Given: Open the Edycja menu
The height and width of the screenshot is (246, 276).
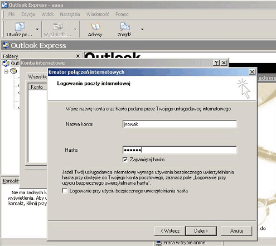Looking at the screenshot, I should (x=28, y=14).
